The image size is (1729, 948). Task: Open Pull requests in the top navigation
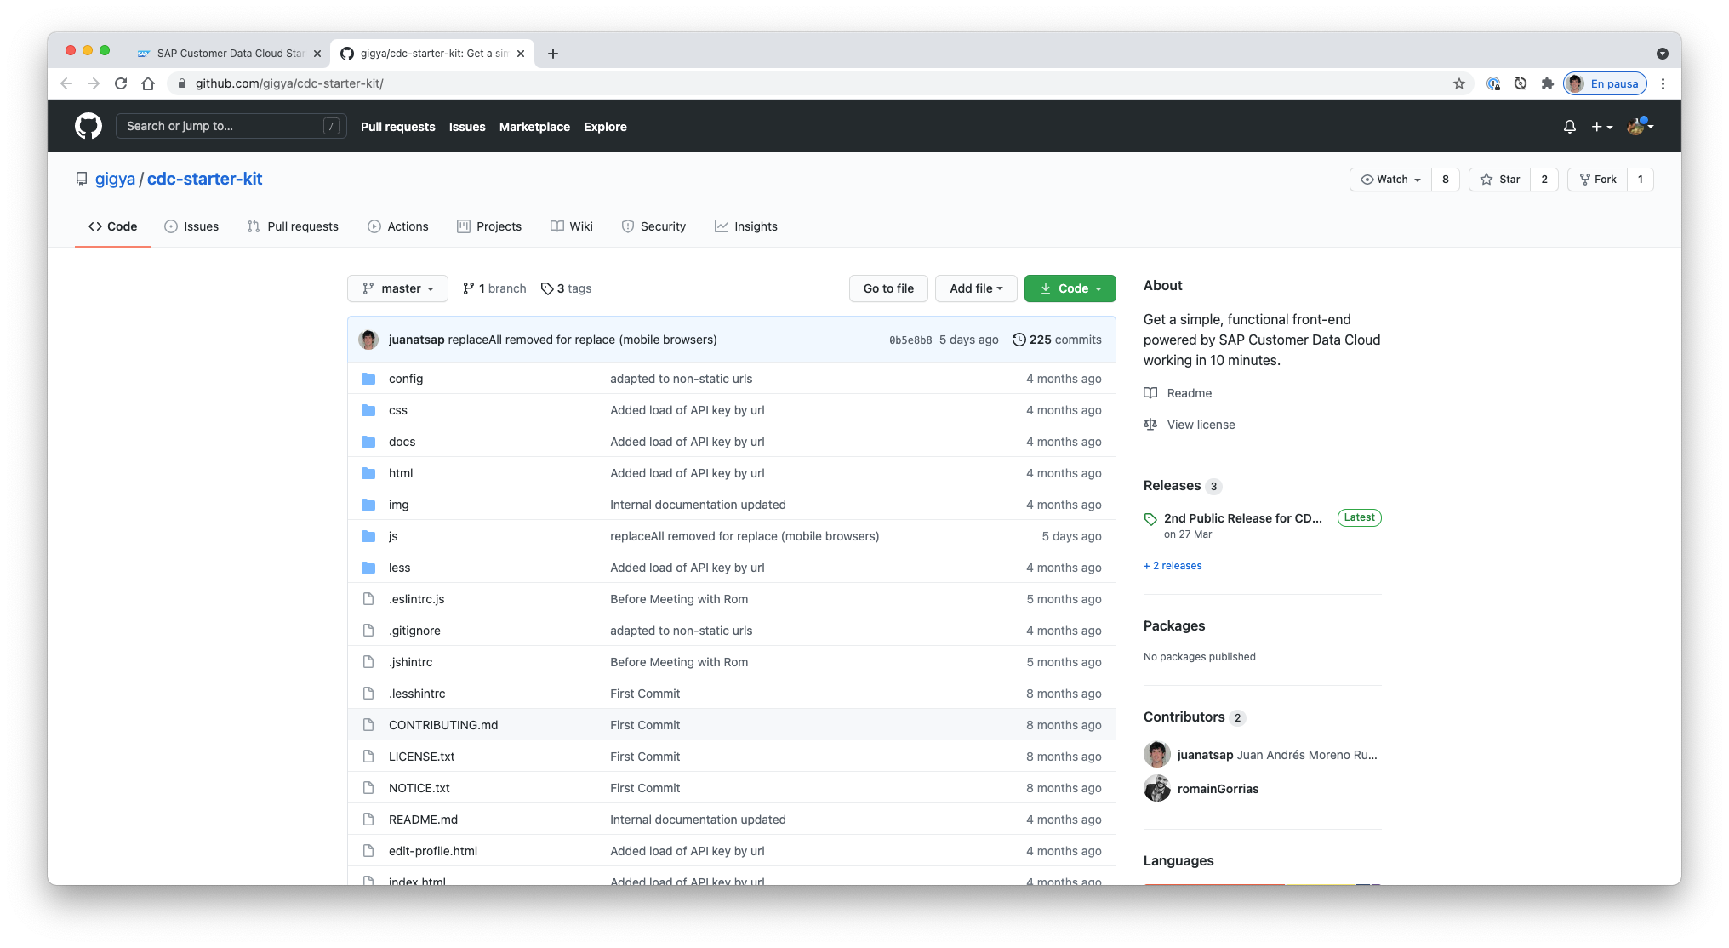click(397, 127)
